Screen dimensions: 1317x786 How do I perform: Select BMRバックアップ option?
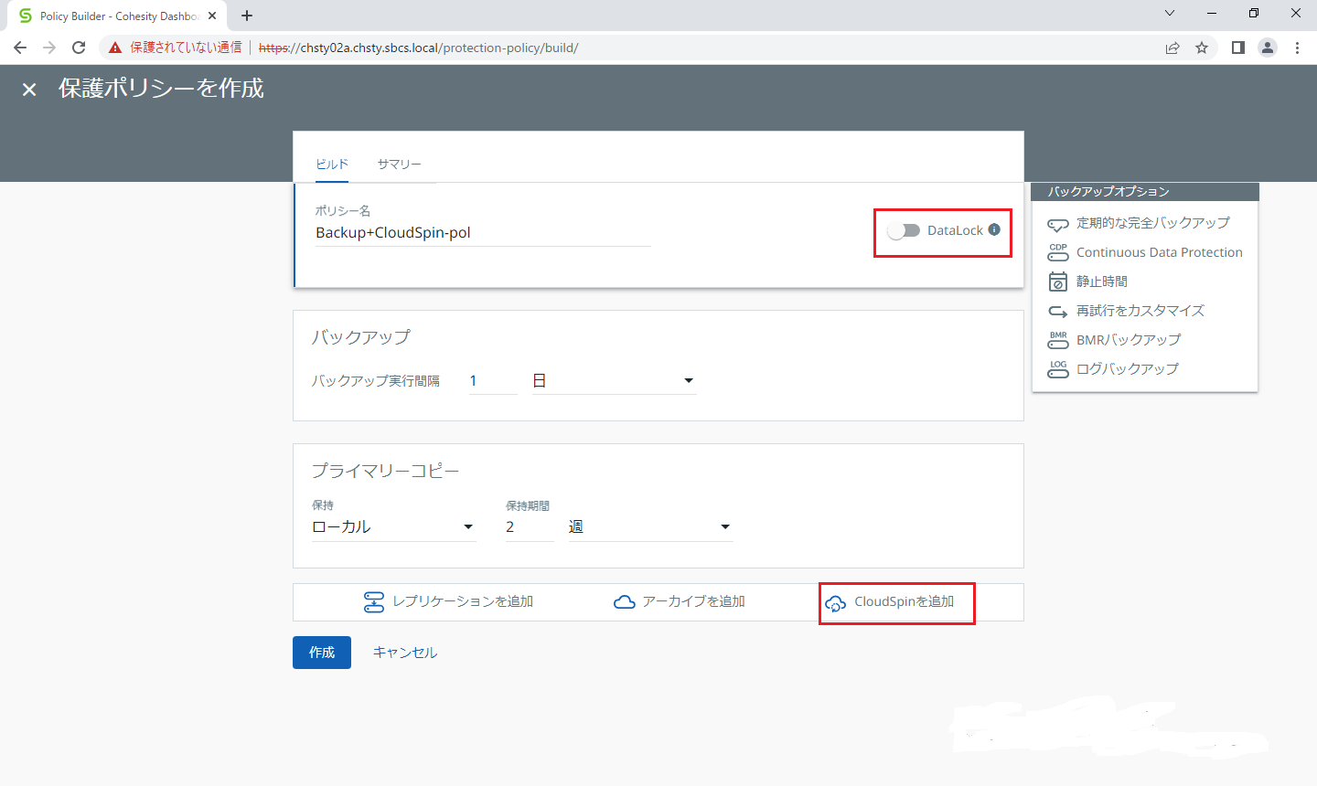pos(1115,340)
